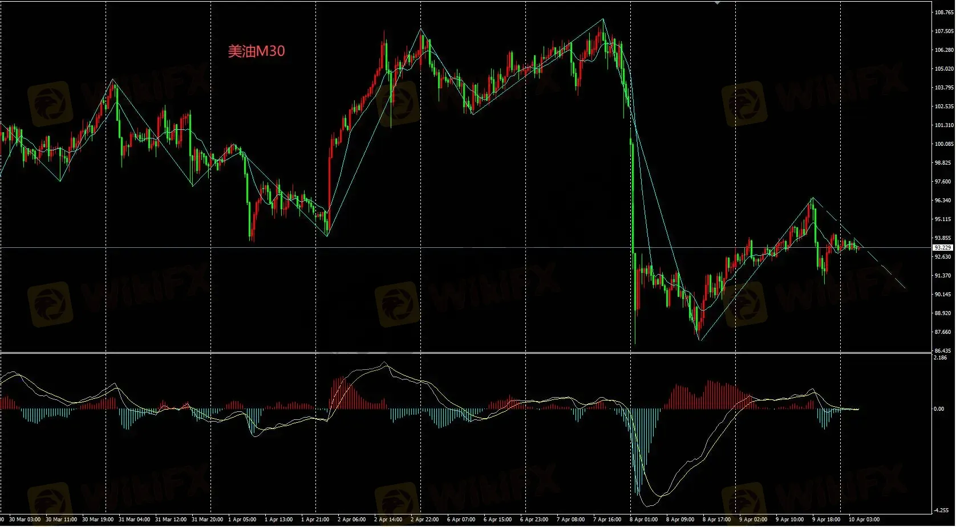Click the 10 Apr 03:00 time label
Screen dimensions: 956x527
tap(864, 520)
